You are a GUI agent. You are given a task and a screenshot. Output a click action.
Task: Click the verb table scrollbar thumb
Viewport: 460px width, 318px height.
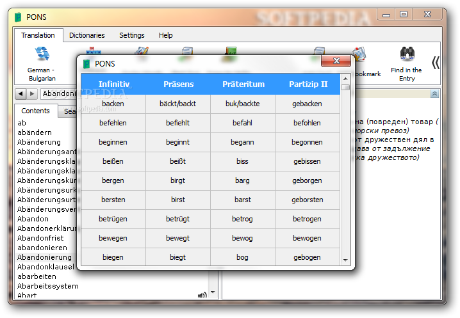(345, 88)
